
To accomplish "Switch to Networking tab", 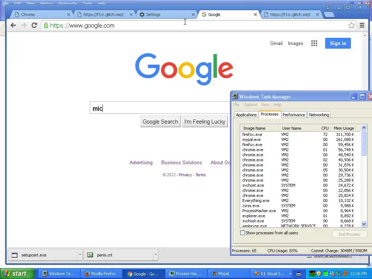I will (319, 115).
